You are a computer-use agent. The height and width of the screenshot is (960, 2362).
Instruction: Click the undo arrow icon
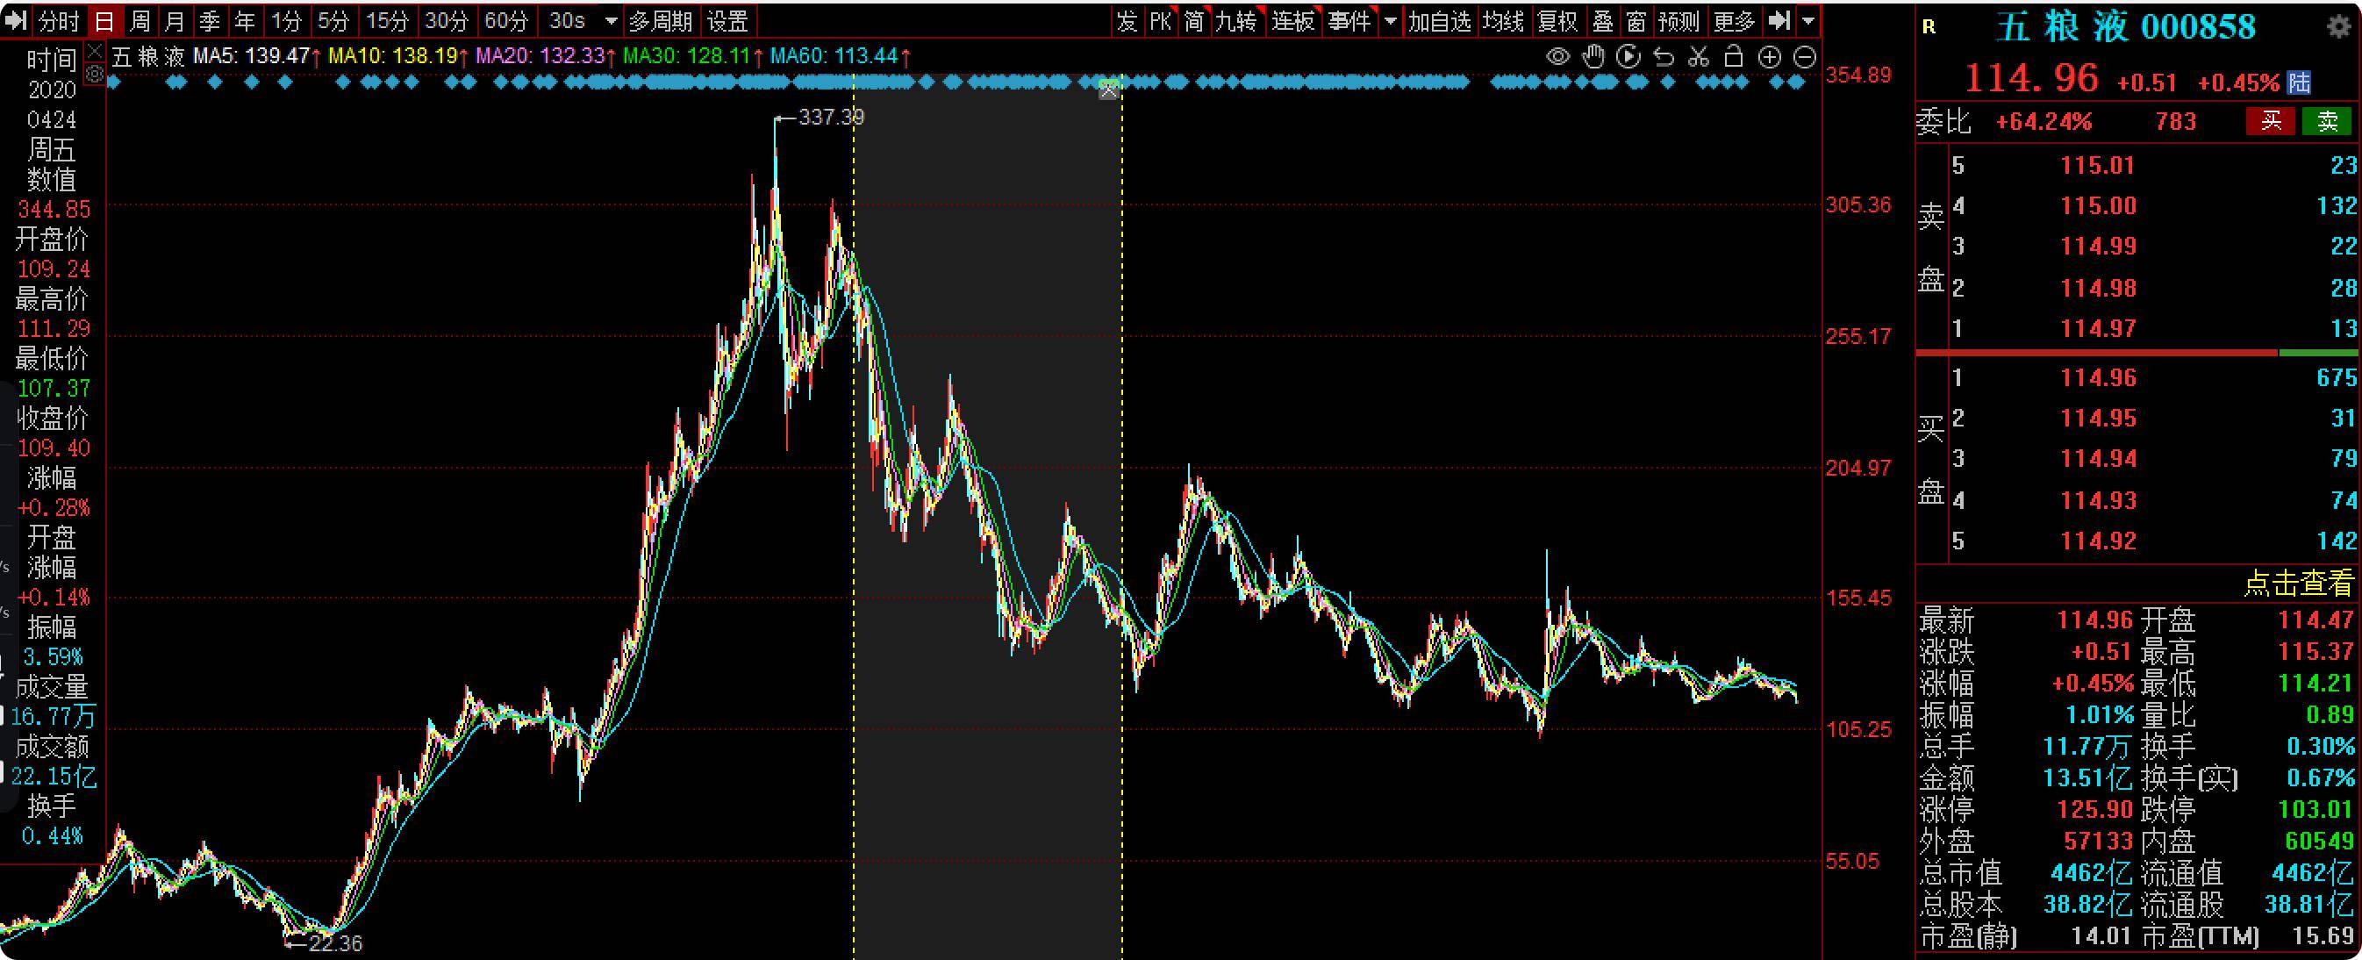tap(1664, 57)
